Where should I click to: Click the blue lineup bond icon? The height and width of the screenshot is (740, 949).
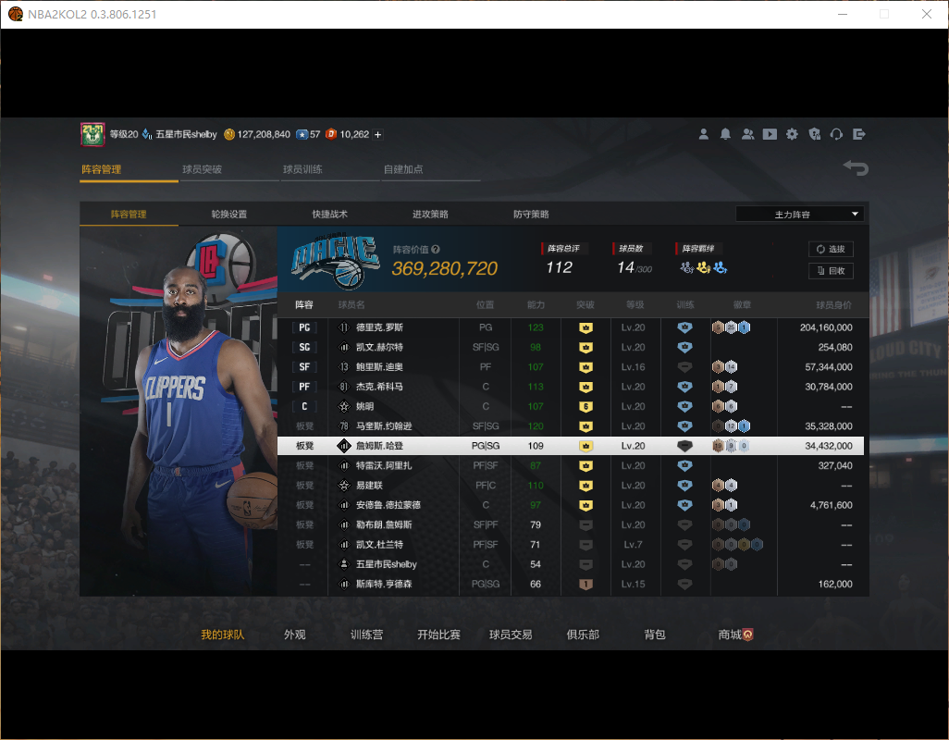tap(721, 267)
